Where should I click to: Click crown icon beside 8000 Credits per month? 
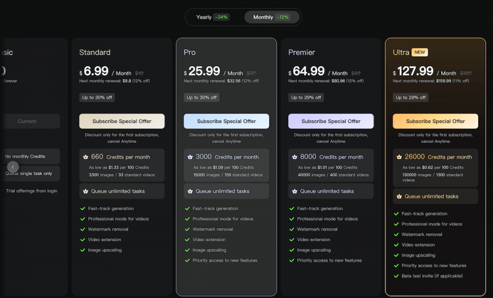295,157
